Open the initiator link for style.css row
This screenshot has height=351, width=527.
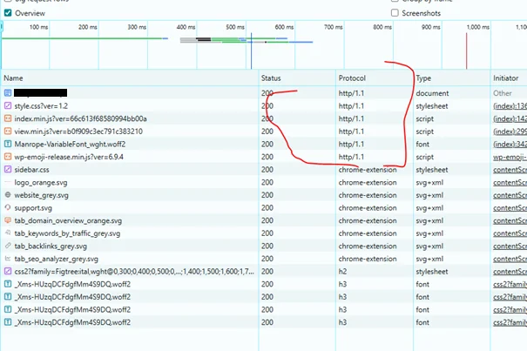(x=509, y=105)
